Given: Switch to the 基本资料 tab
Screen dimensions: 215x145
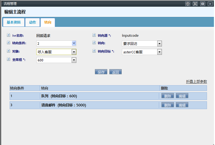Looking at the screenshot, I should [14, 23].
